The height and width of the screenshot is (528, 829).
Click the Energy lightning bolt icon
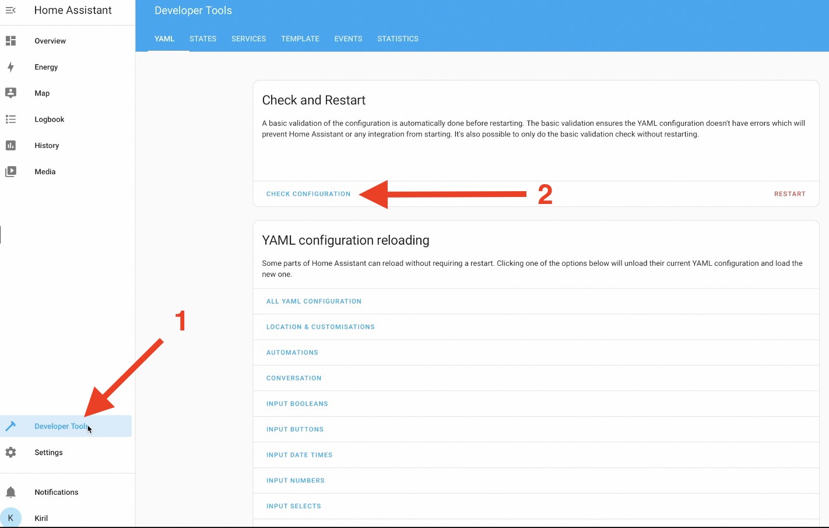[x=10, y=67]
